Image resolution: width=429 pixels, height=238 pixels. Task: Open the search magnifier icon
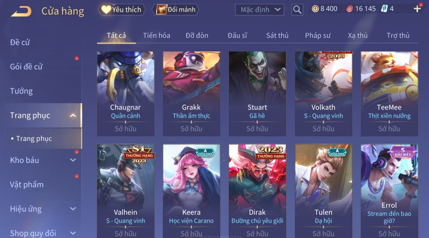[297, 10]
